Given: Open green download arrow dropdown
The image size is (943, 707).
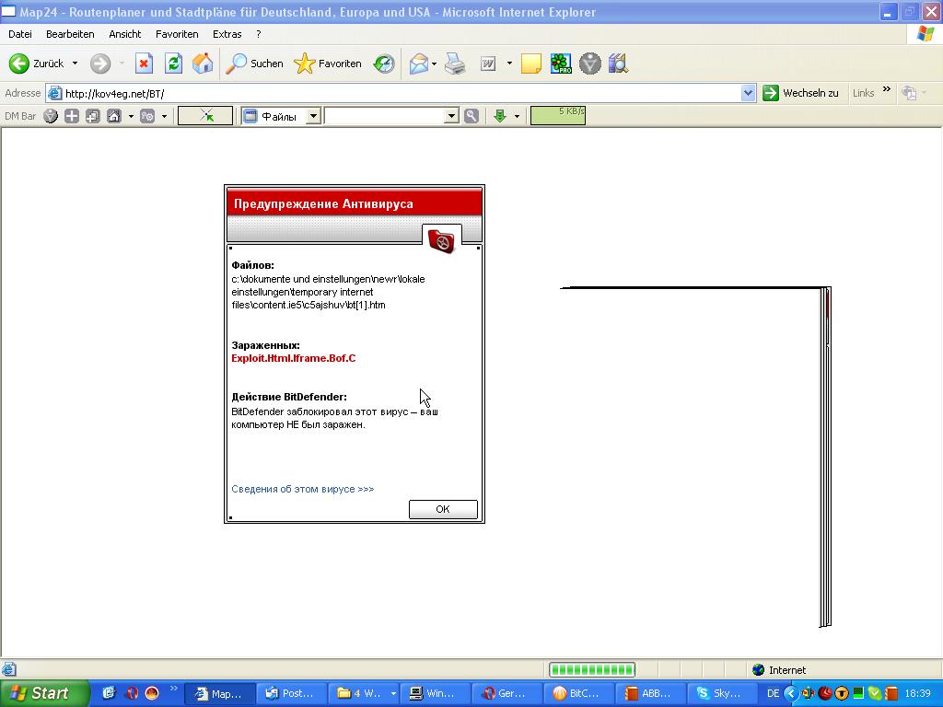Looking at the screenshot, I should (517, 116).
